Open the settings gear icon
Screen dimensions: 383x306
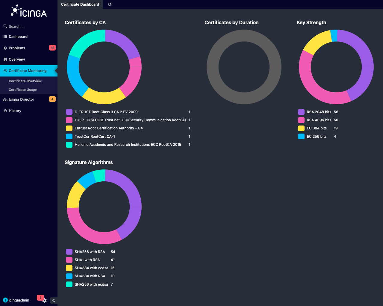[44, 301]
